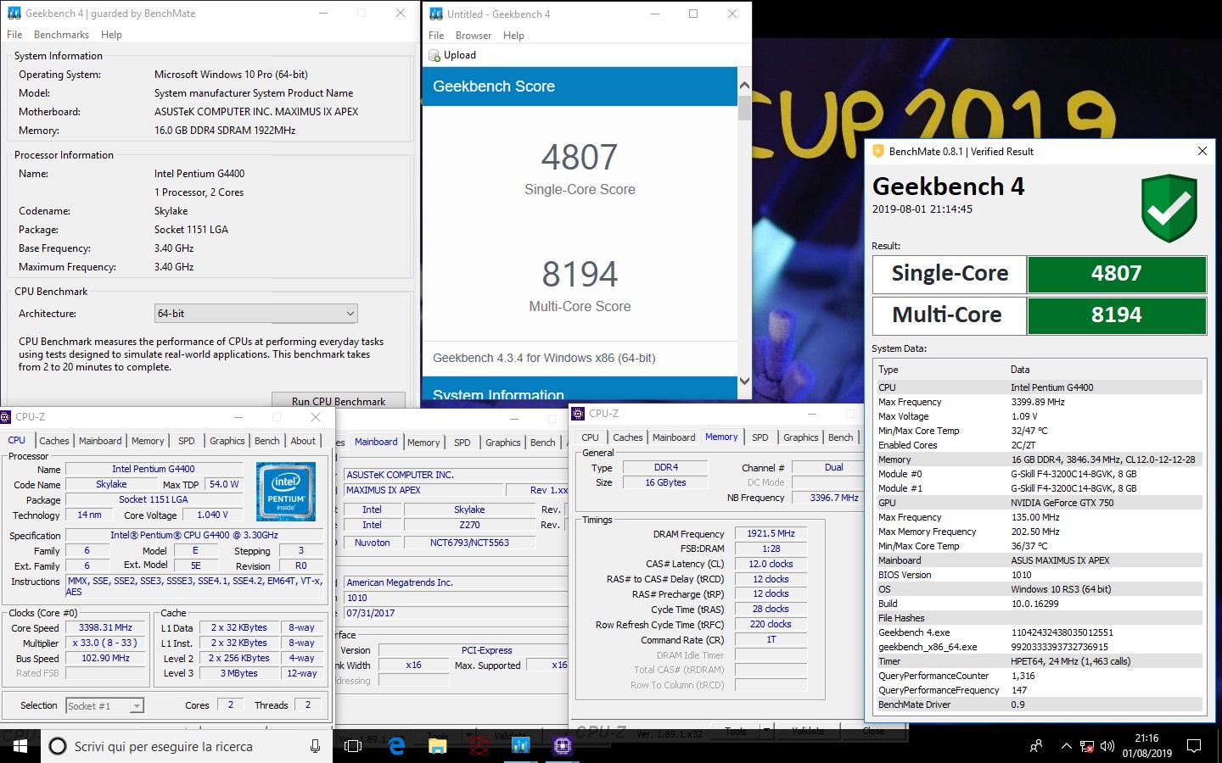1222x763 pixels.
Task: Close the BenchMate Verified Result window
Action: pyautogui.click(x=1202, y=151)
